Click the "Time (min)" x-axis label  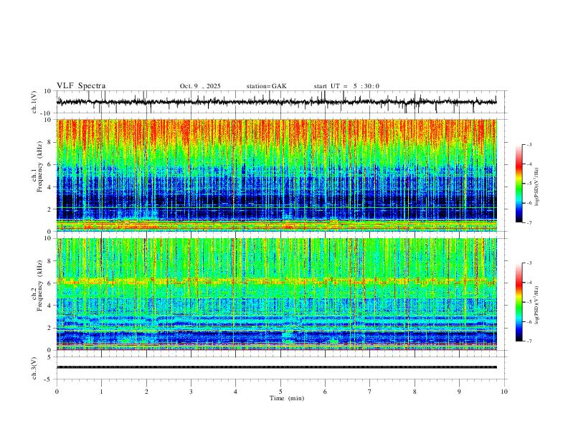287,398
